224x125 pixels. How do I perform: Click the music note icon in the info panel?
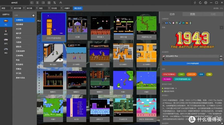[x=180, y=23]
